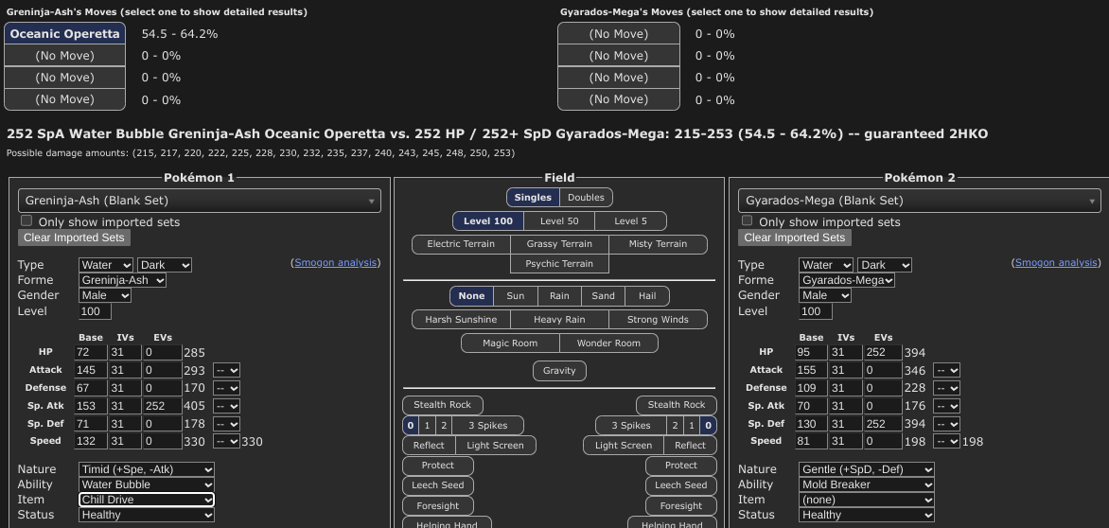Viewport: 1109px width, 528px height.
Task: Toggle Gravity field effect
Action: (559, 371)
